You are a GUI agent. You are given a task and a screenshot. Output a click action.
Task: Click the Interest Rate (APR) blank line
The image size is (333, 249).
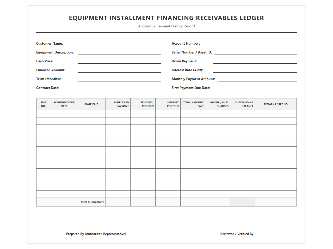click(255, 70)
